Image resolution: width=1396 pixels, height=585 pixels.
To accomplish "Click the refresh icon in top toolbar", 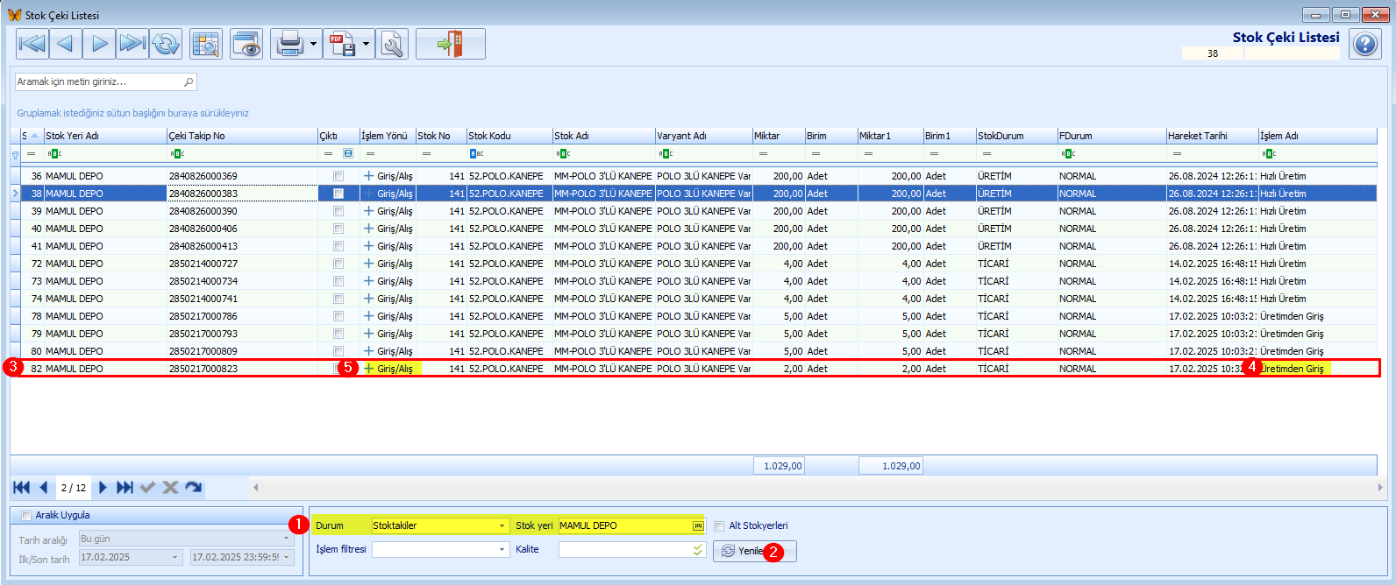I will 165,44.
